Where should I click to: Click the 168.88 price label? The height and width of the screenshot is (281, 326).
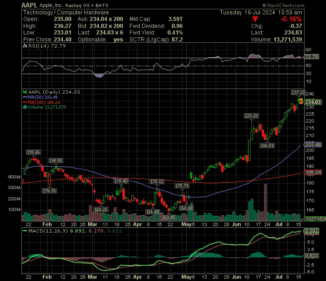186,208
